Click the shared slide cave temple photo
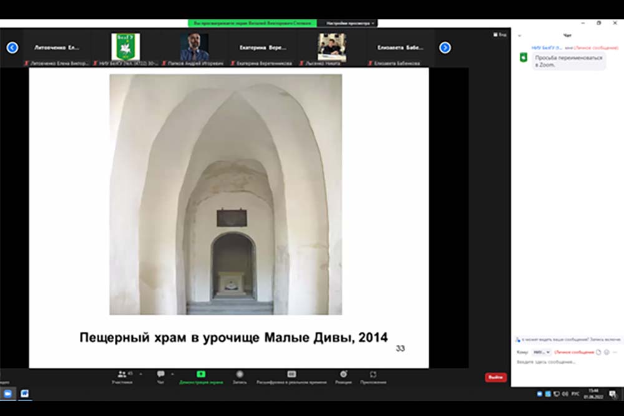 (226, 194)
